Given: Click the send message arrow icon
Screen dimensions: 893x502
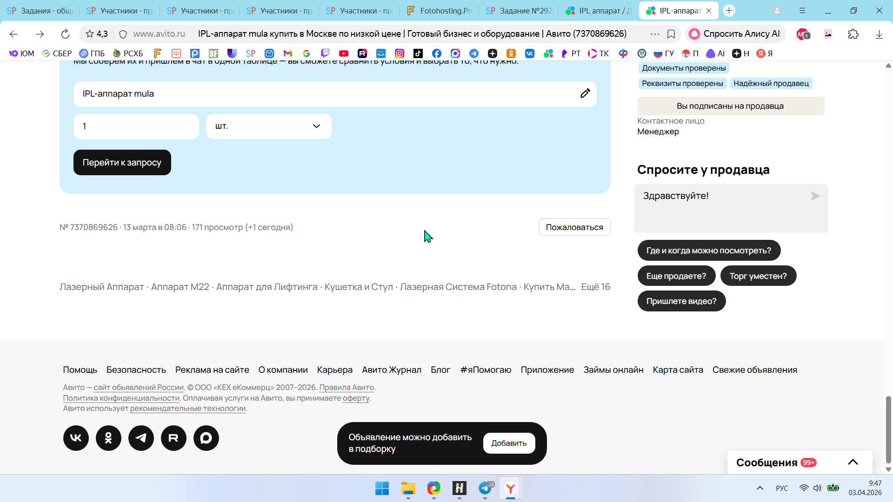Looking at the screenshot, I should click(x=815, y=196).
